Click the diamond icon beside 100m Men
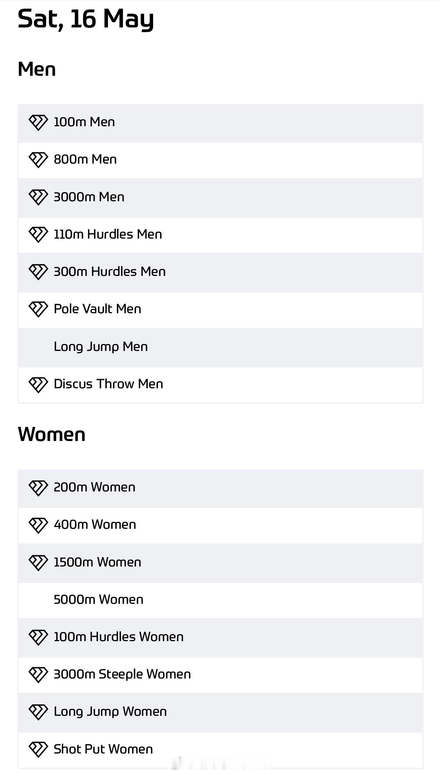 click(38, 122)
